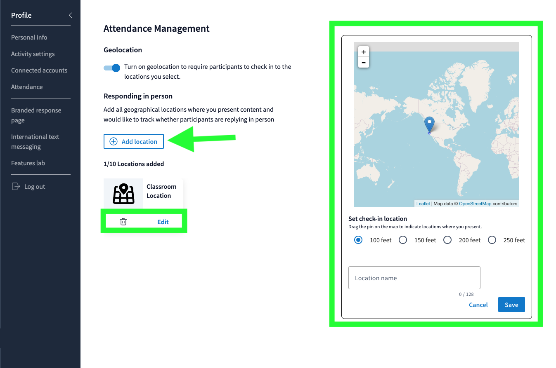Click the Location name input field
This screenshot has width=556, height=368.
(x=414, y=278)
